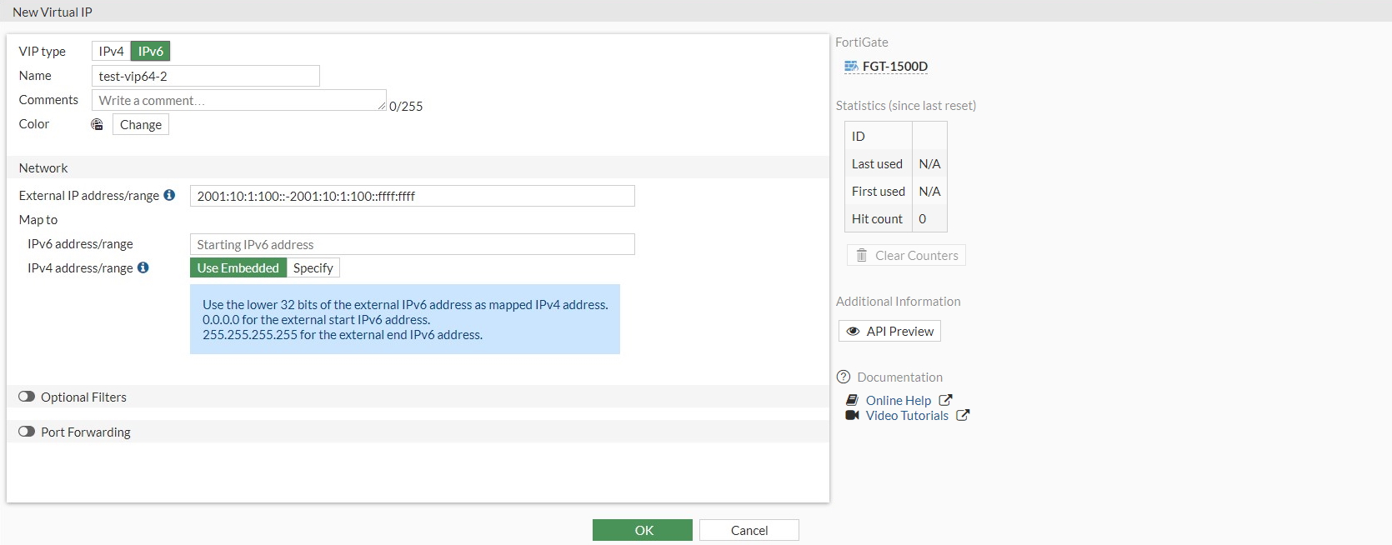The height and width of the screenshot is (545, 1392).
Task: Open the Online Help link
Action: [x=898, y=400]
